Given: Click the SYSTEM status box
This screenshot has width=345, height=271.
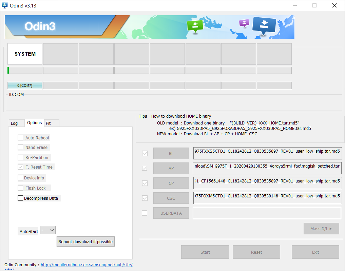Looking at the screenshot, I should coord(25,54).
